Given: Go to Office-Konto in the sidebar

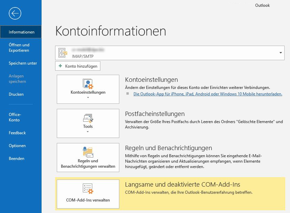Looking at the screenshot, I should pos(15,117).
